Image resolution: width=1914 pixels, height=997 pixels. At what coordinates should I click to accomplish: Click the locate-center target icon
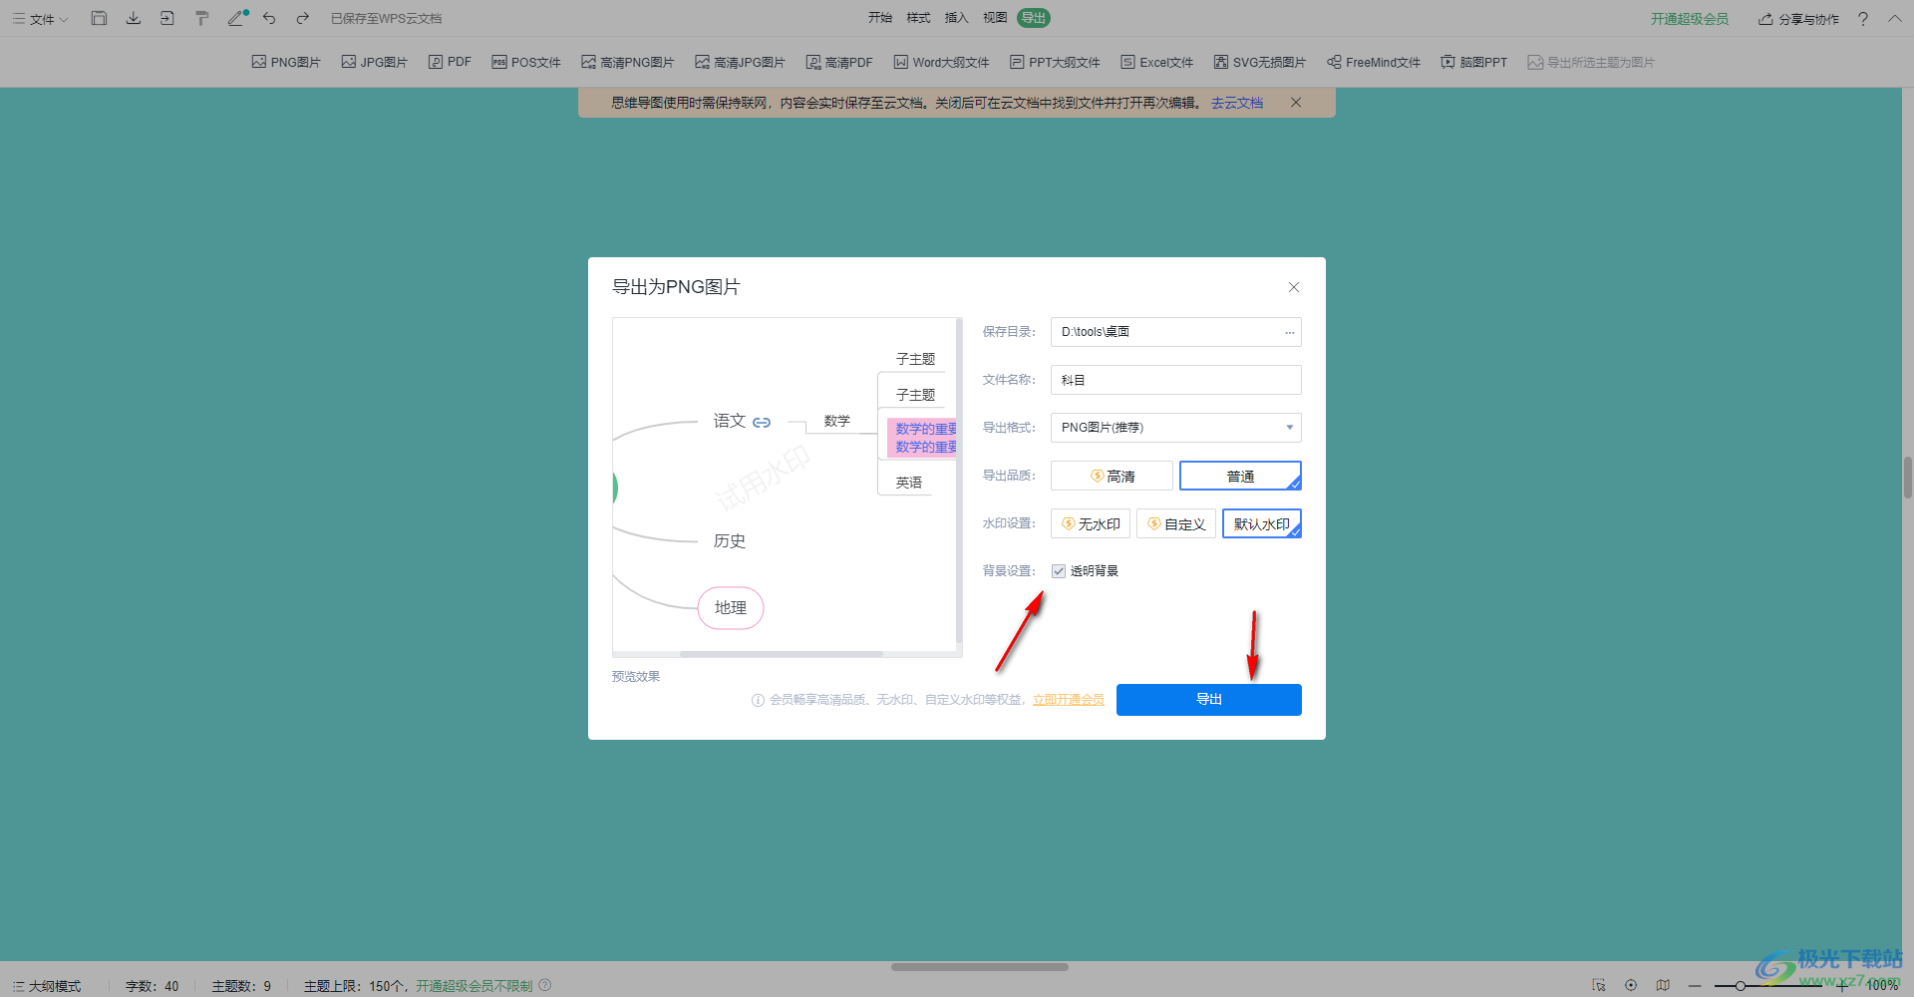(x=1631, y=985)
